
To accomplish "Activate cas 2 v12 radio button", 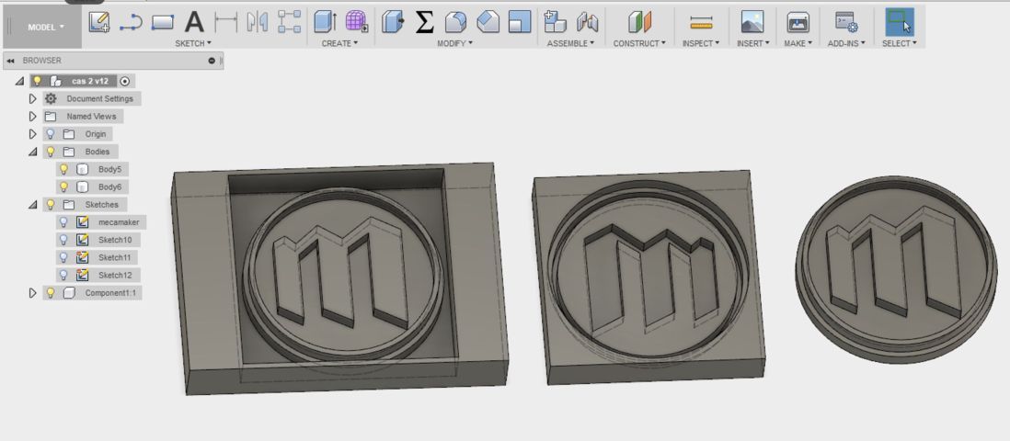I will 125,81.
